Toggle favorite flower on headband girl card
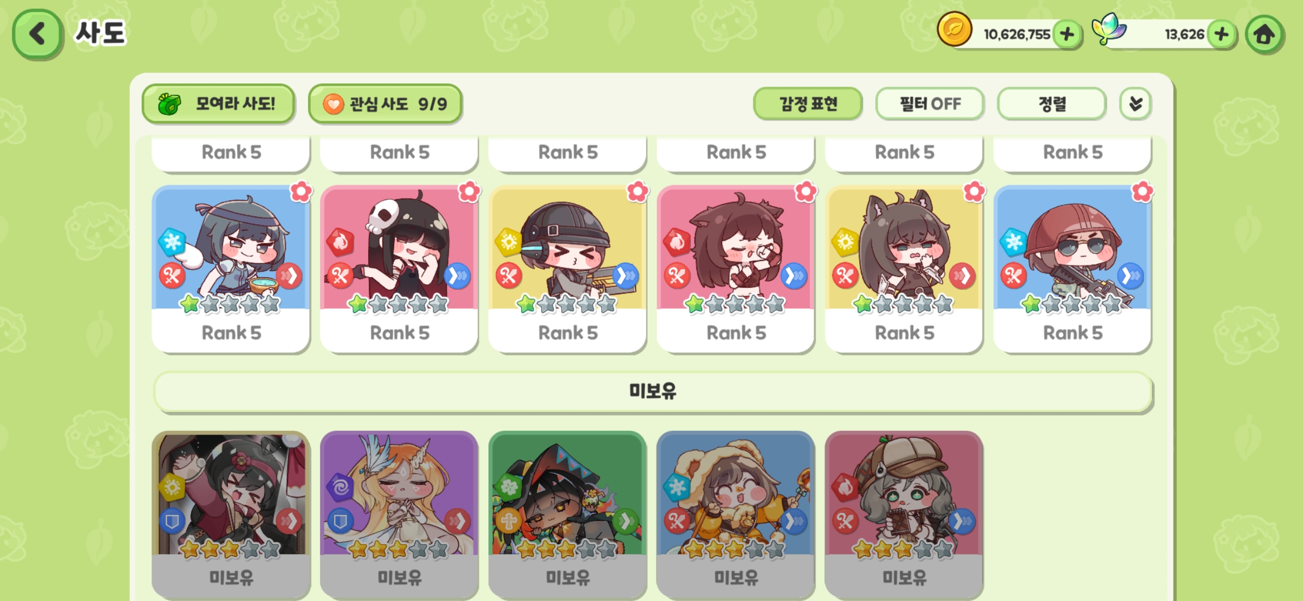 pyautogui.click(x=301, y=192)
